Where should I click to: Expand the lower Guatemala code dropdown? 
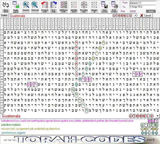[x=157, y=116]
